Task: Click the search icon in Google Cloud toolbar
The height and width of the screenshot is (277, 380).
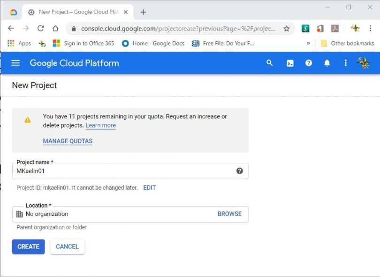Action: pyautogui.click(x=270, y=63)
